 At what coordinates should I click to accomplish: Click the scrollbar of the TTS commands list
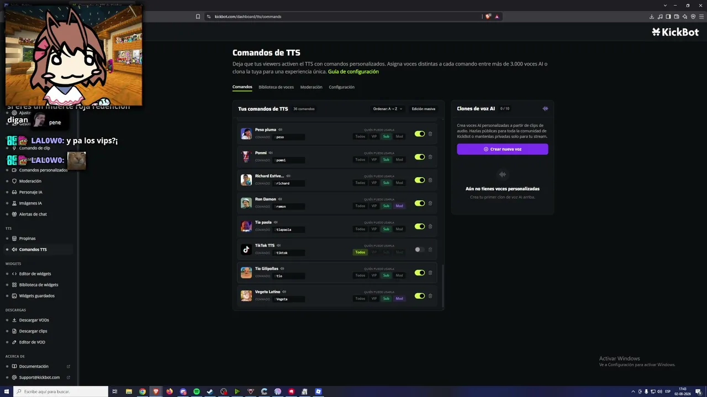[x=443, y=285]
